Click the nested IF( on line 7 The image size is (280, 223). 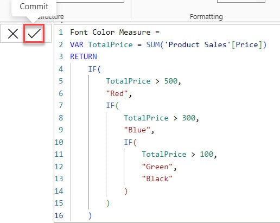point(112,105)
